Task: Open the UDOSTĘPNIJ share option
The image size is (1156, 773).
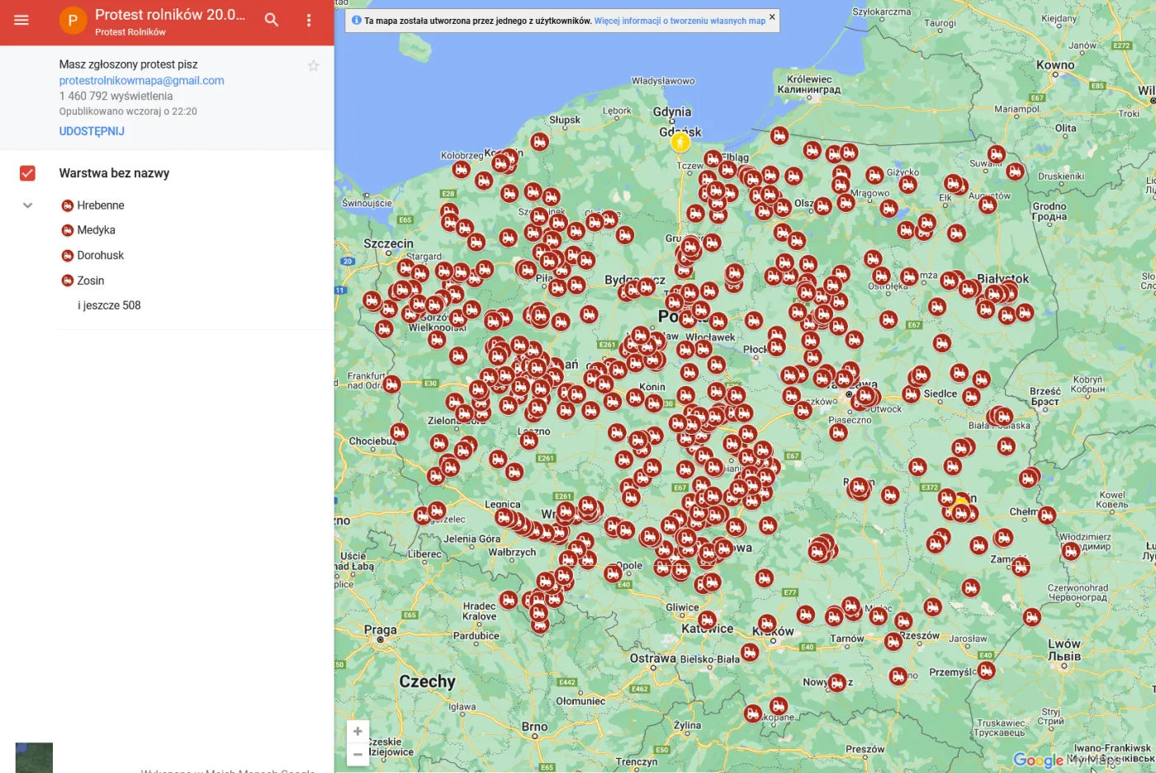Action: (91, 130)
